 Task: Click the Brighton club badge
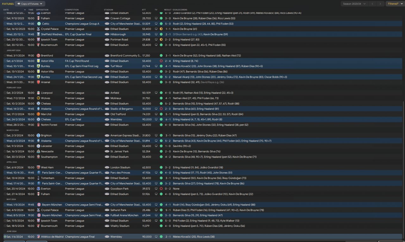[39, 136]
